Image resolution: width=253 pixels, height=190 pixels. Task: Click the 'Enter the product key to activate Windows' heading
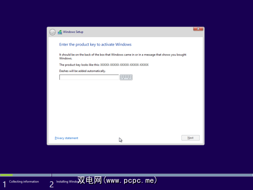95,44
